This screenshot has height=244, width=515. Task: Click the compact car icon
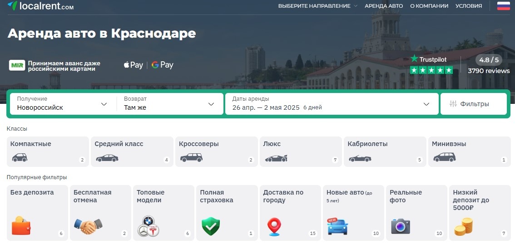20,158
